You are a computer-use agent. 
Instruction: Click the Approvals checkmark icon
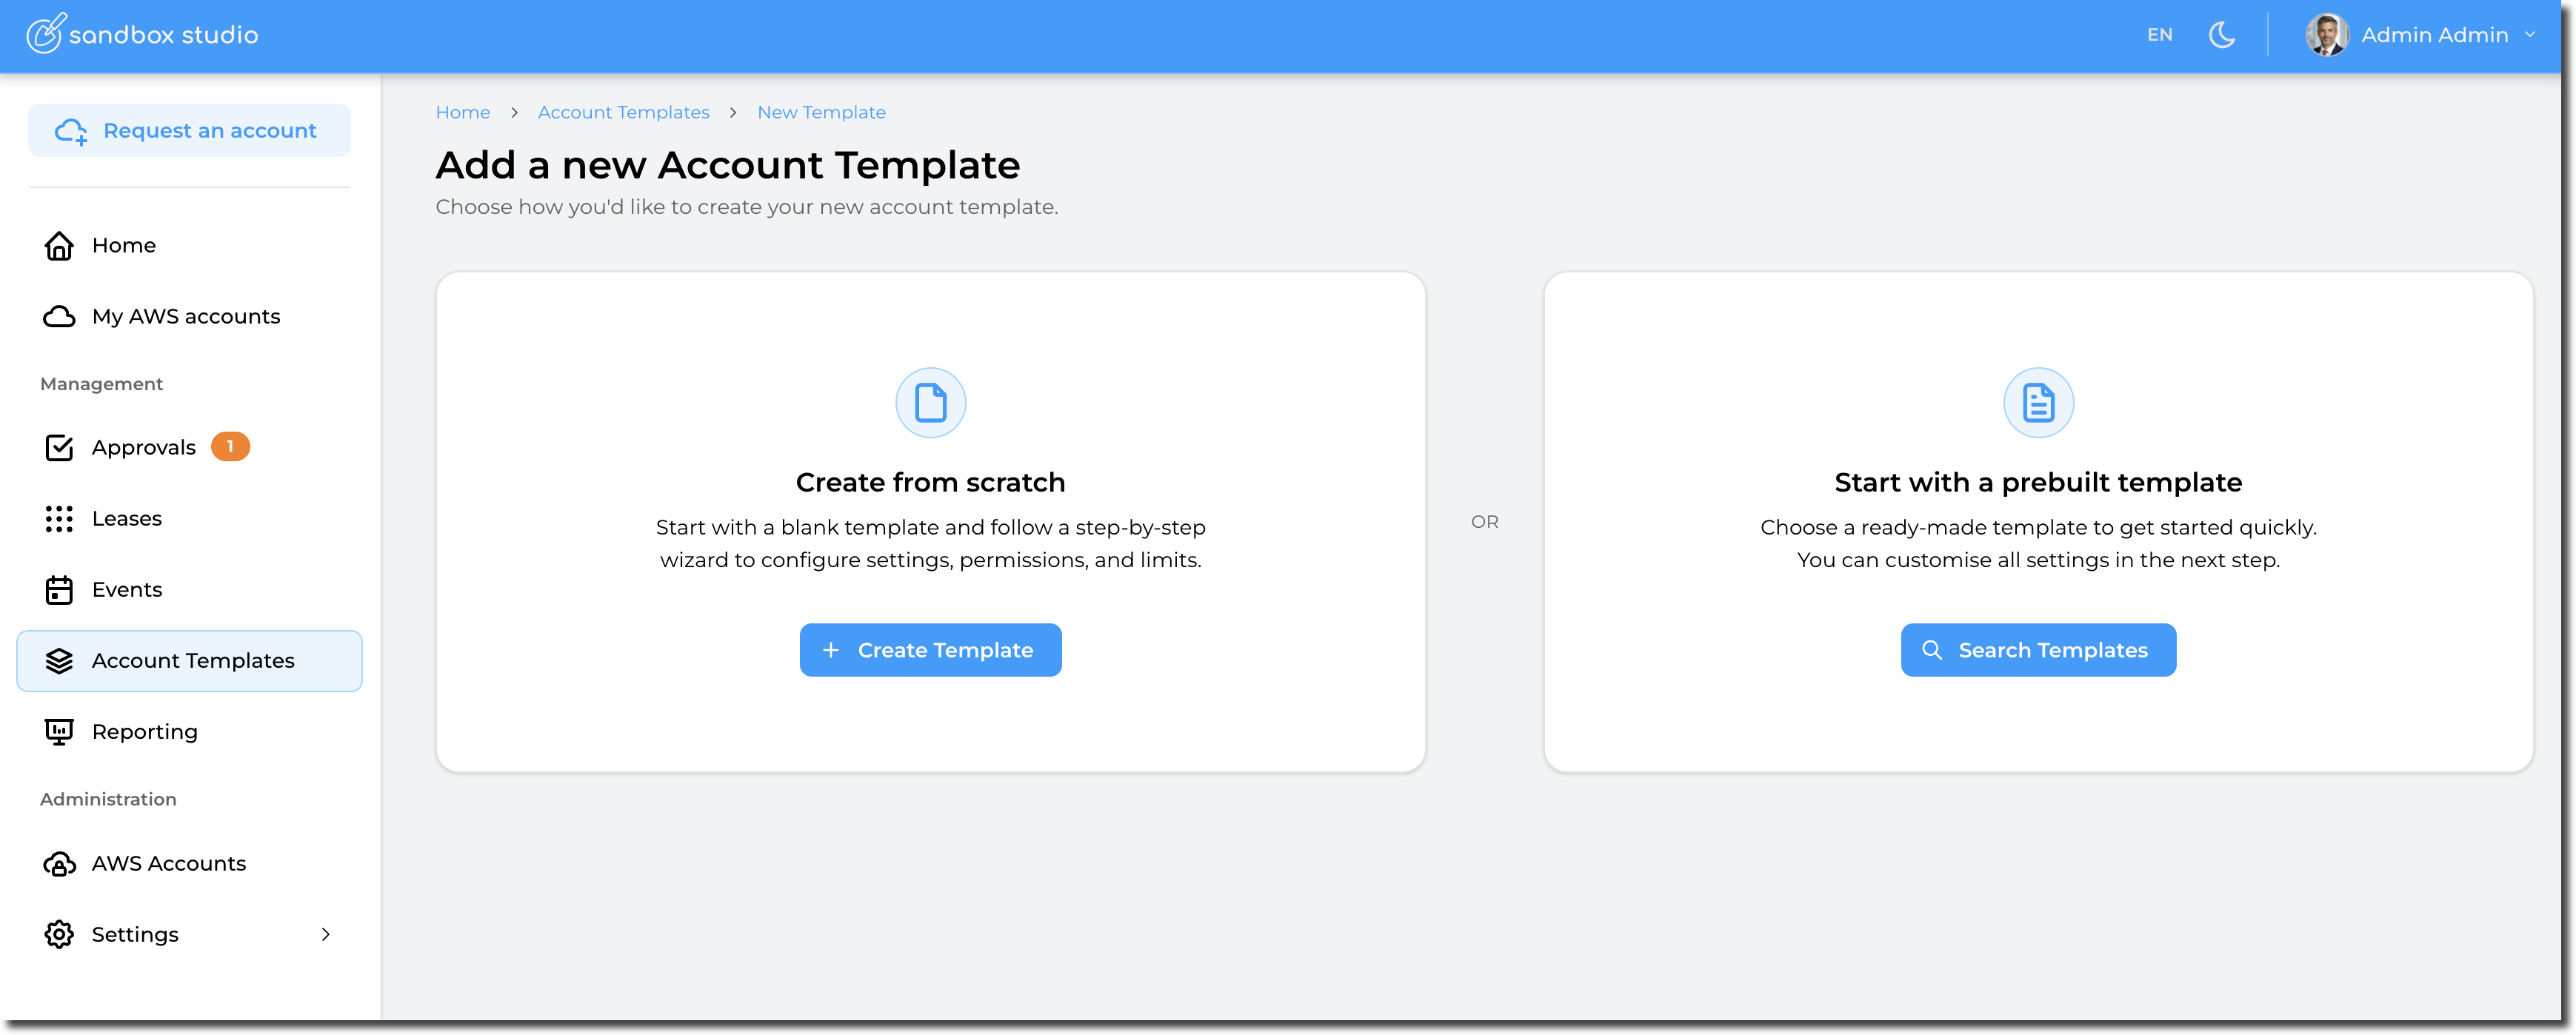pos(59,447)
